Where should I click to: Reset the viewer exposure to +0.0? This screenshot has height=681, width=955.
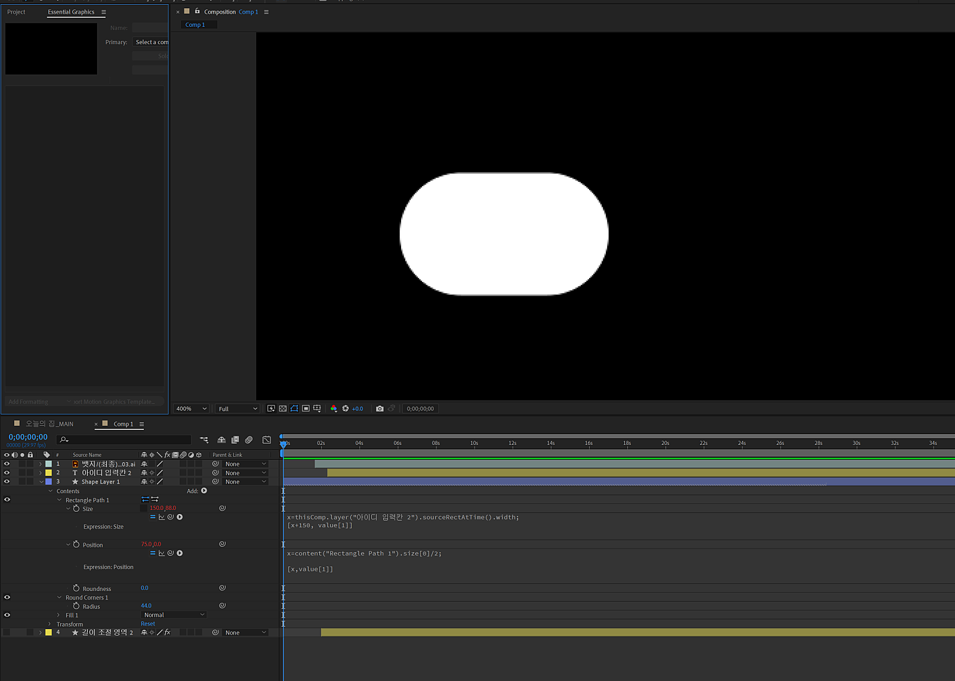tap(345, 408)
